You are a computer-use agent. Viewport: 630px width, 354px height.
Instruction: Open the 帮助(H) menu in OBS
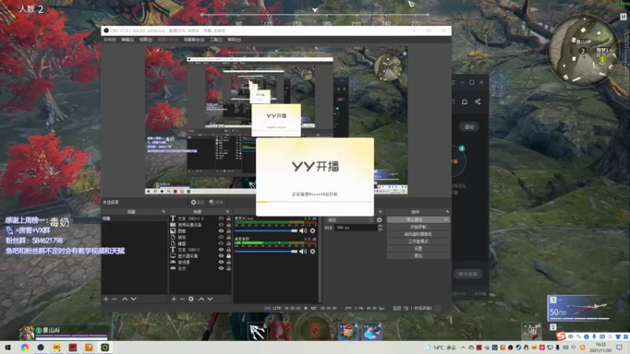coord(234,40)
